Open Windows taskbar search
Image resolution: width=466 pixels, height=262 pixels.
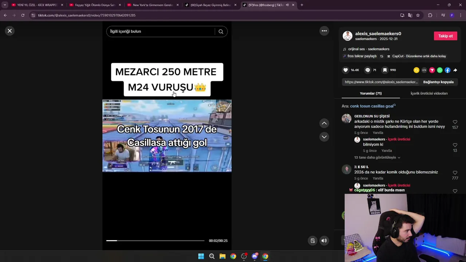pos(212,256)
